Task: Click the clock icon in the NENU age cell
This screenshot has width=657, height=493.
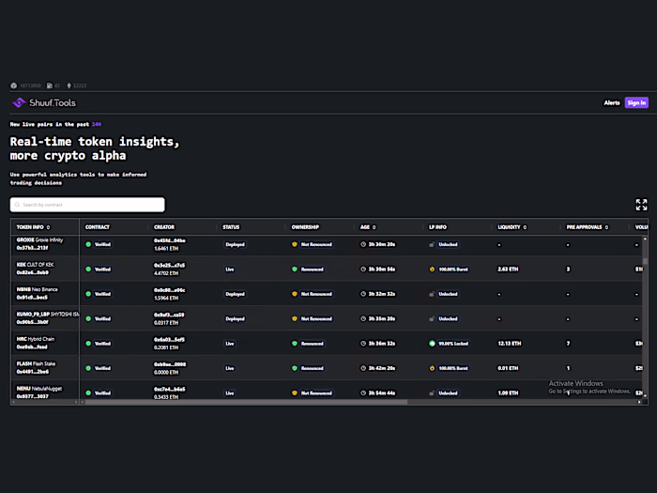Action: click(363, 393)
